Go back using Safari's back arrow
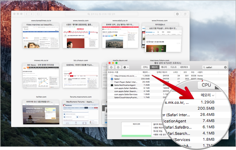The height and width of the screenshot is (150, 236). point(27,14)
